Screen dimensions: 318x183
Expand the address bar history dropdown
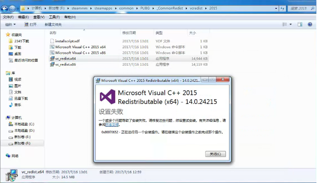coord(276,8)
